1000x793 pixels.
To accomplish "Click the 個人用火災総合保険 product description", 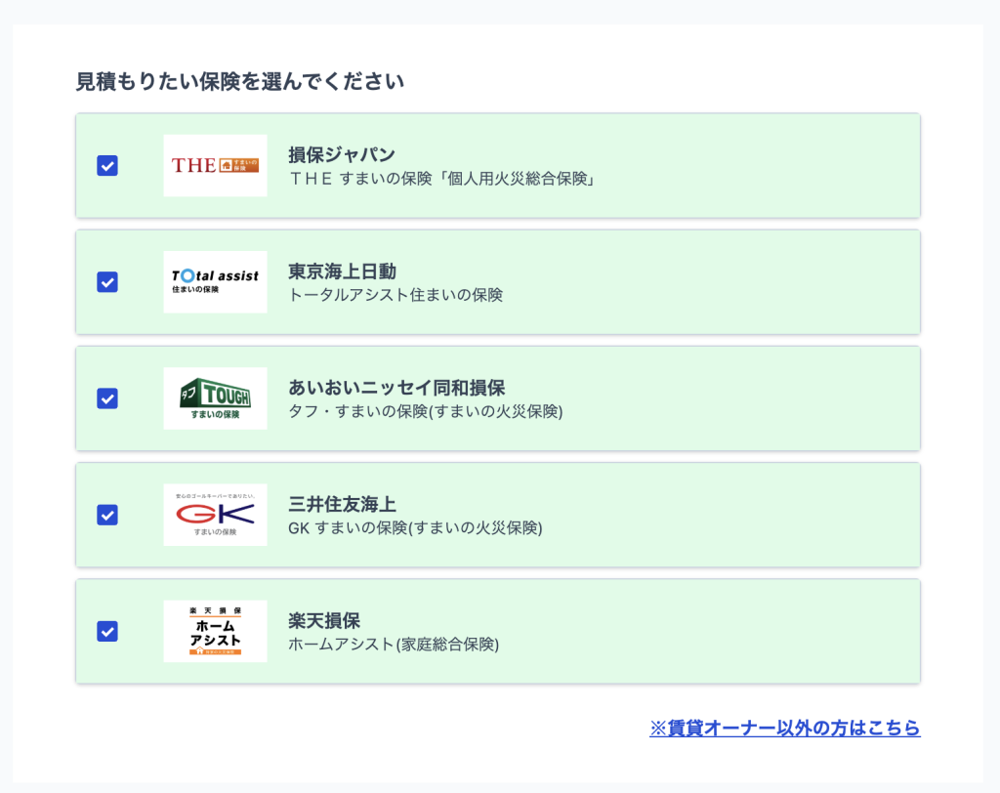I will (x=442, y=179).
